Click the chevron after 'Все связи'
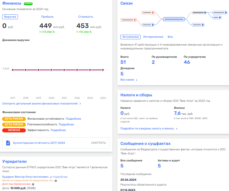The width and height of the screenshot is (229, 191). tap(137, 80)
